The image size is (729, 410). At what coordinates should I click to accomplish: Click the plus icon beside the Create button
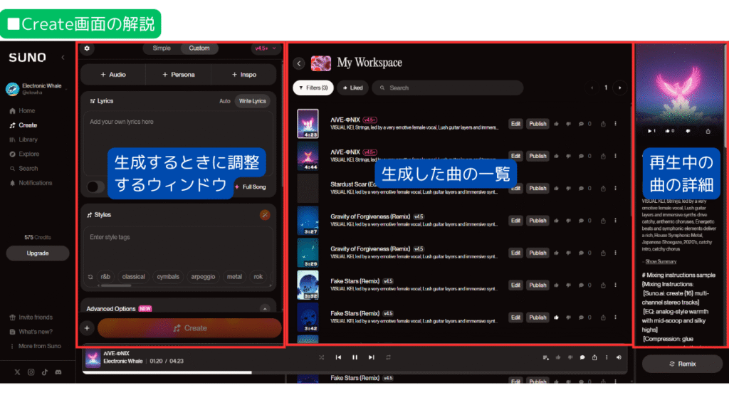87,328
